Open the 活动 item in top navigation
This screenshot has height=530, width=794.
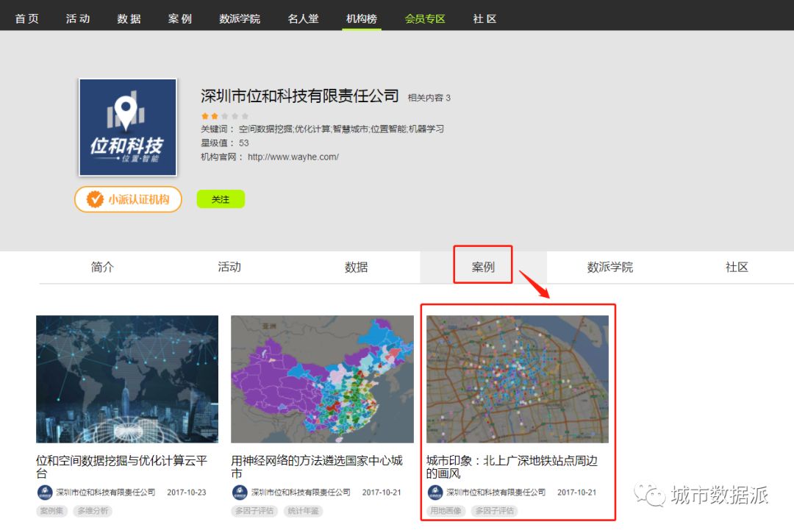[x=78, y=18]
